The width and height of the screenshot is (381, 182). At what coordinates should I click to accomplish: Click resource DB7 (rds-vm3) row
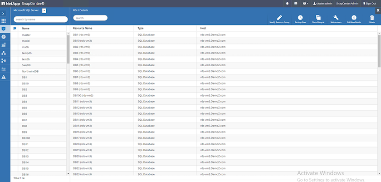(x=224, y=77)
